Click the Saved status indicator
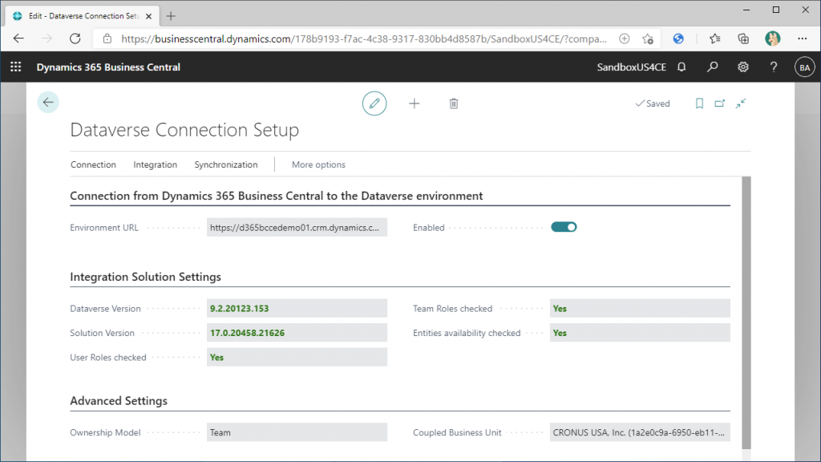The width and height of the screenshot is (821, 462). (x=653, y=103)
